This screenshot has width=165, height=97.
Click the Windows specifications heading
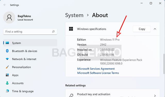[x=92, y=29]
